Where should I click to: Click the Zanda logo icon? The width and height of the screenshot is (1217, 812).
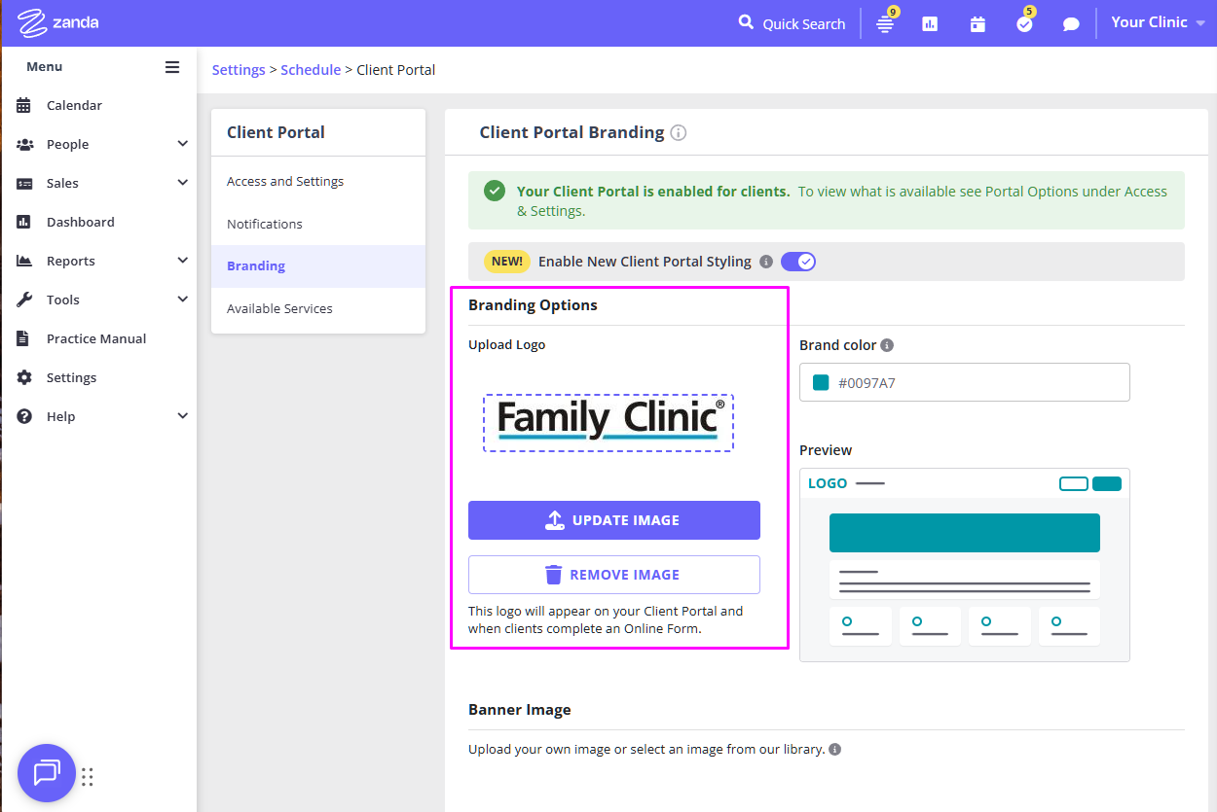pos(33,22)
